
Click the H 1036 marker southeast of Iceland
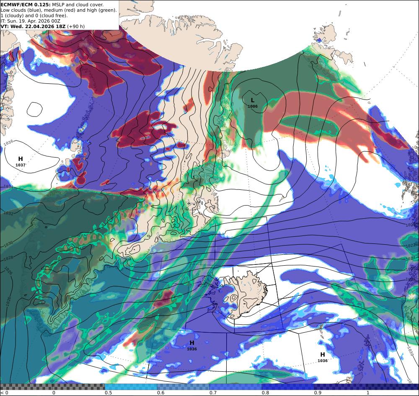click(323, 355)
